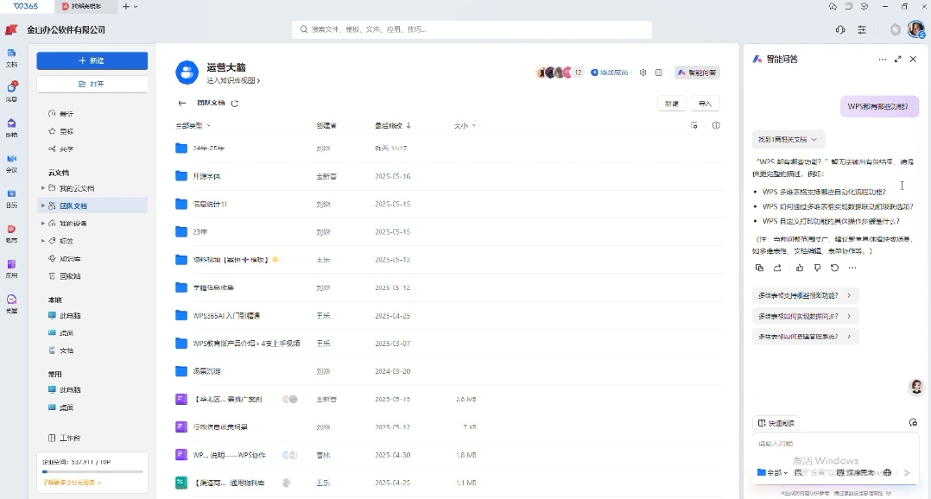
Task: Click the 打开 button in sidebar
Action: pos(92,85)
